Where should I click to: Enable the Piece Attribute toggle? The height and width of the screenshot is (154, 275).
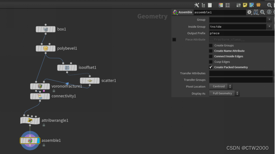tap(174, 39)
